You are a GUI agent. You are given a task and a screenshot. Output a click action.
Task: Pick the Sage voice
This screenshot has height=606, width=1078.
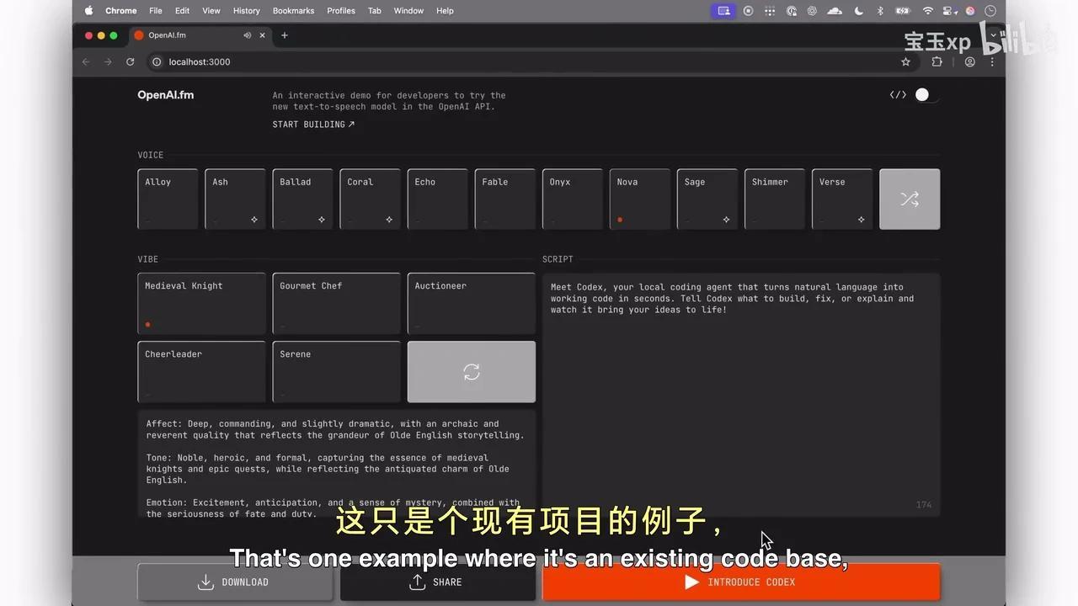(x=707, y=199)
